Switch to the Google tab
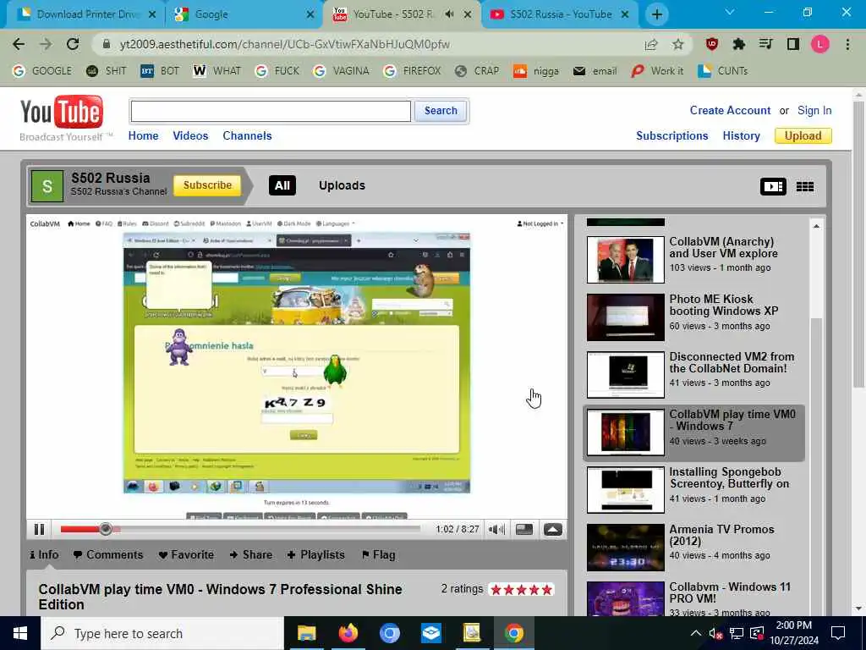The width and height of the screenshot is (866, 650). click(243, 14)
